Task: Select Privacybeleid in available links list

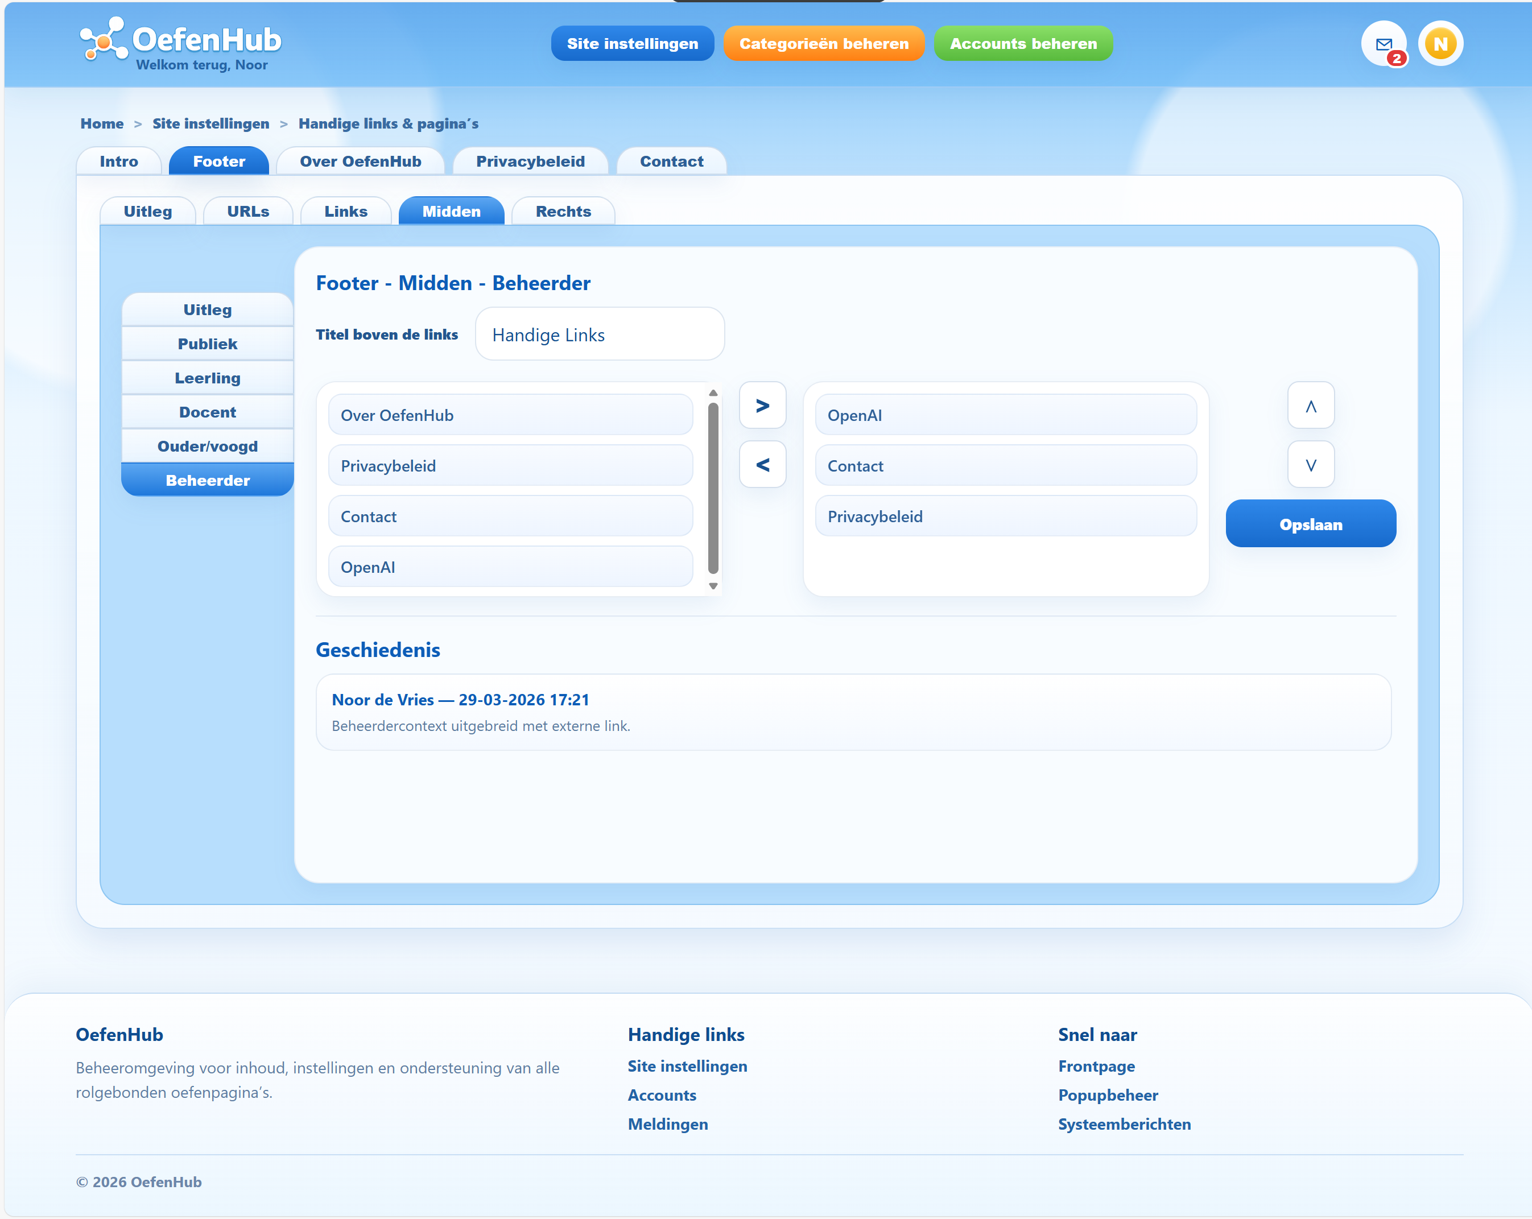Action: click(510, 465)
